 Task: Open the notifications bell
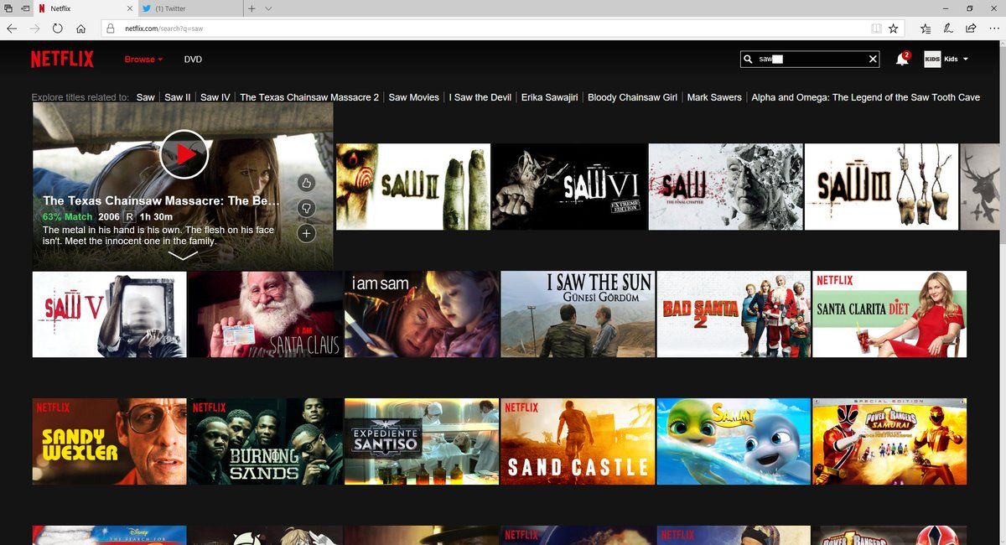(x=902, y=60)
